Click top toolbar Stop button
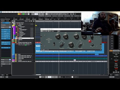The width and height of the screenshot is (120, 90). pos(36,14)
